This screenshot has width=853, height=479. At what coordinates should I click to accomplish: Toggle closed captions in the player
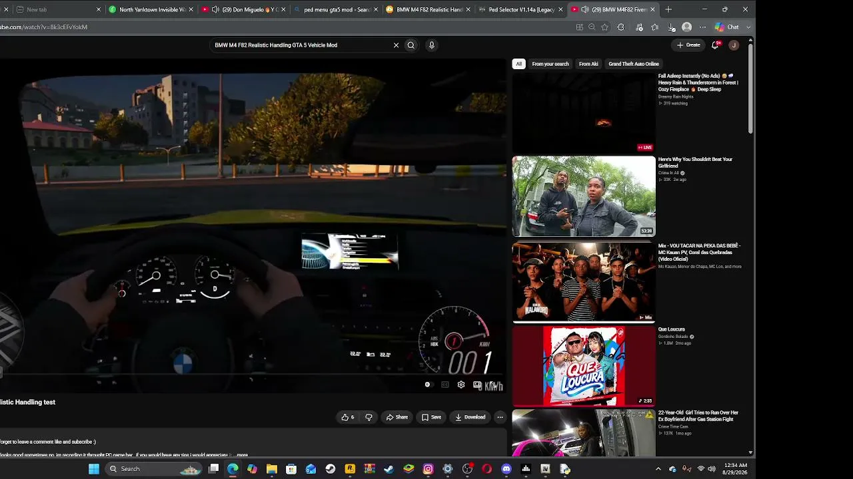444,385
